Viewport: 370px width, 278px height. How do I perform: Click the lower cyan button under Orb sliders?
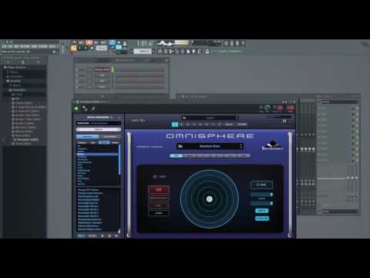(x=262, y=219)
